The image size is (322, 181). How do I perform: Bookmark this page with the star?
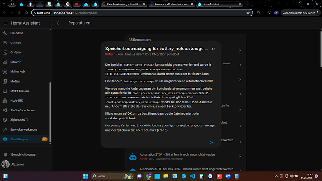pos(248,13)
